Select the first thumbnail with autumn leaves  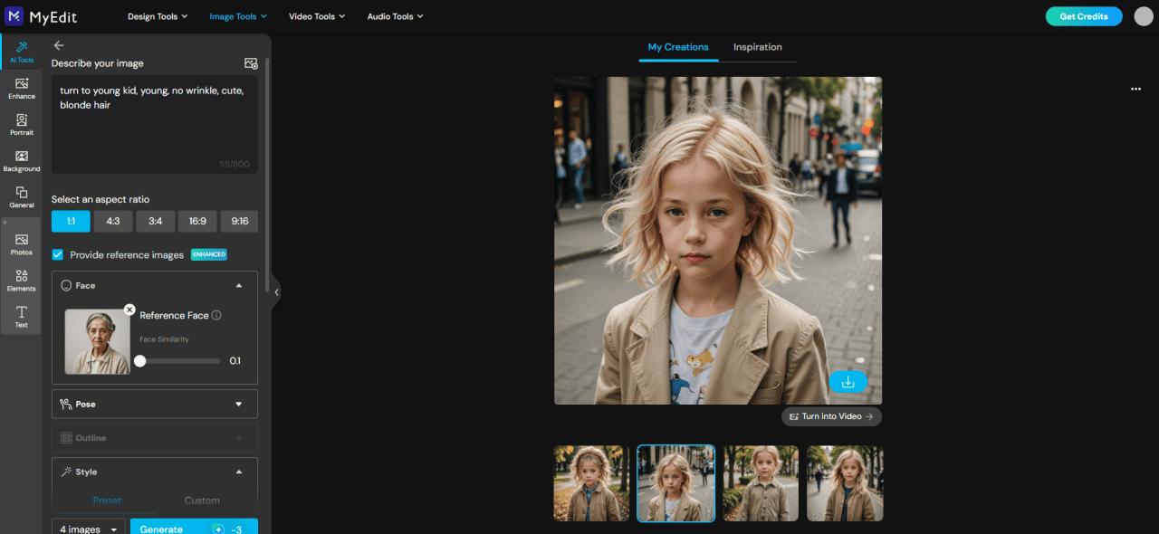click(x=591, y=483)
